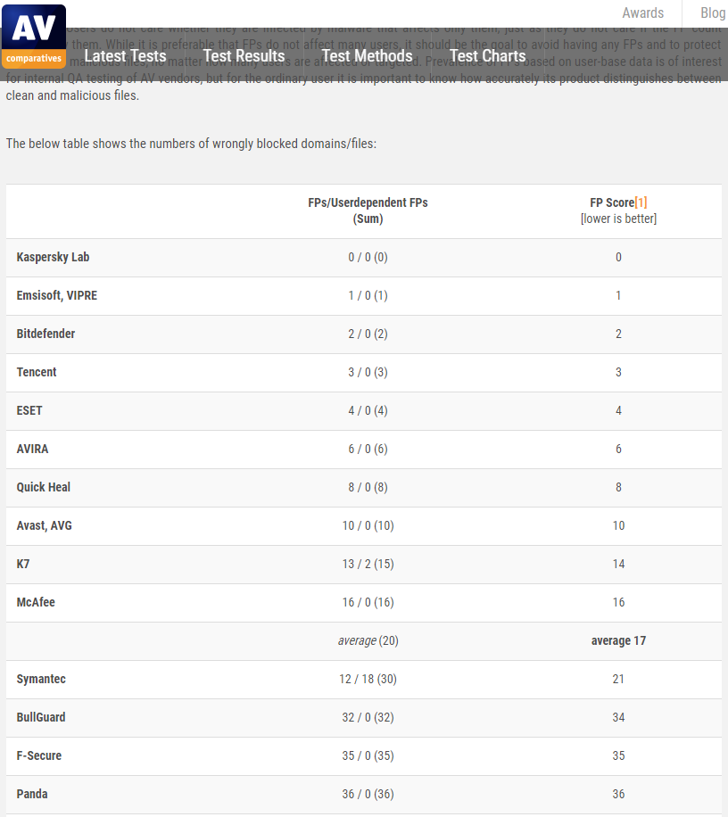Viewport: 728px width, 817px height.
Task: Click the Quick Heal vendor name
Action: 44,487
